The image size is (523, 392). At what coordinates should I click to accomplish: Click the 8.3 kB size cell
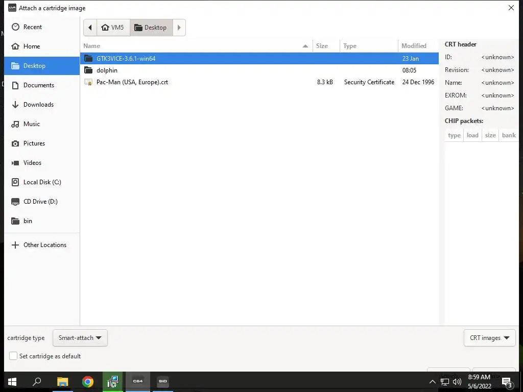pyautogui.click(x=325, y=82)
